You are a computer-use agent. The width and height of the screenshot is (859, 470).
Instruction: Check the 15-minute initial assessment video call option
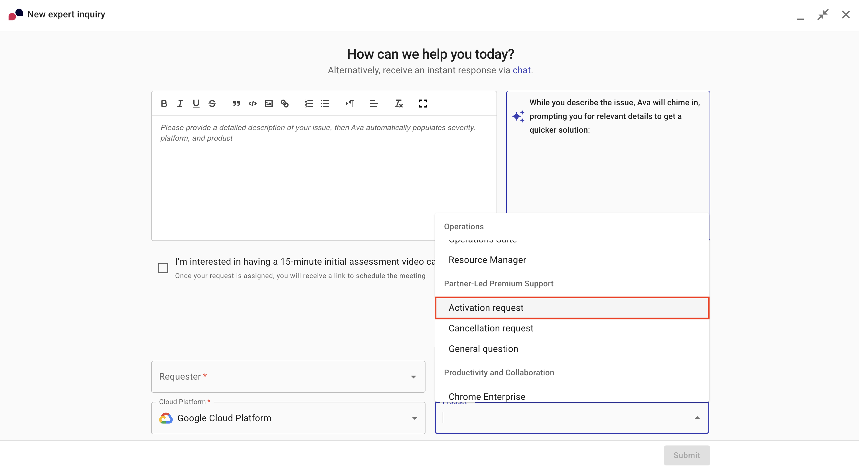(163, 268)
